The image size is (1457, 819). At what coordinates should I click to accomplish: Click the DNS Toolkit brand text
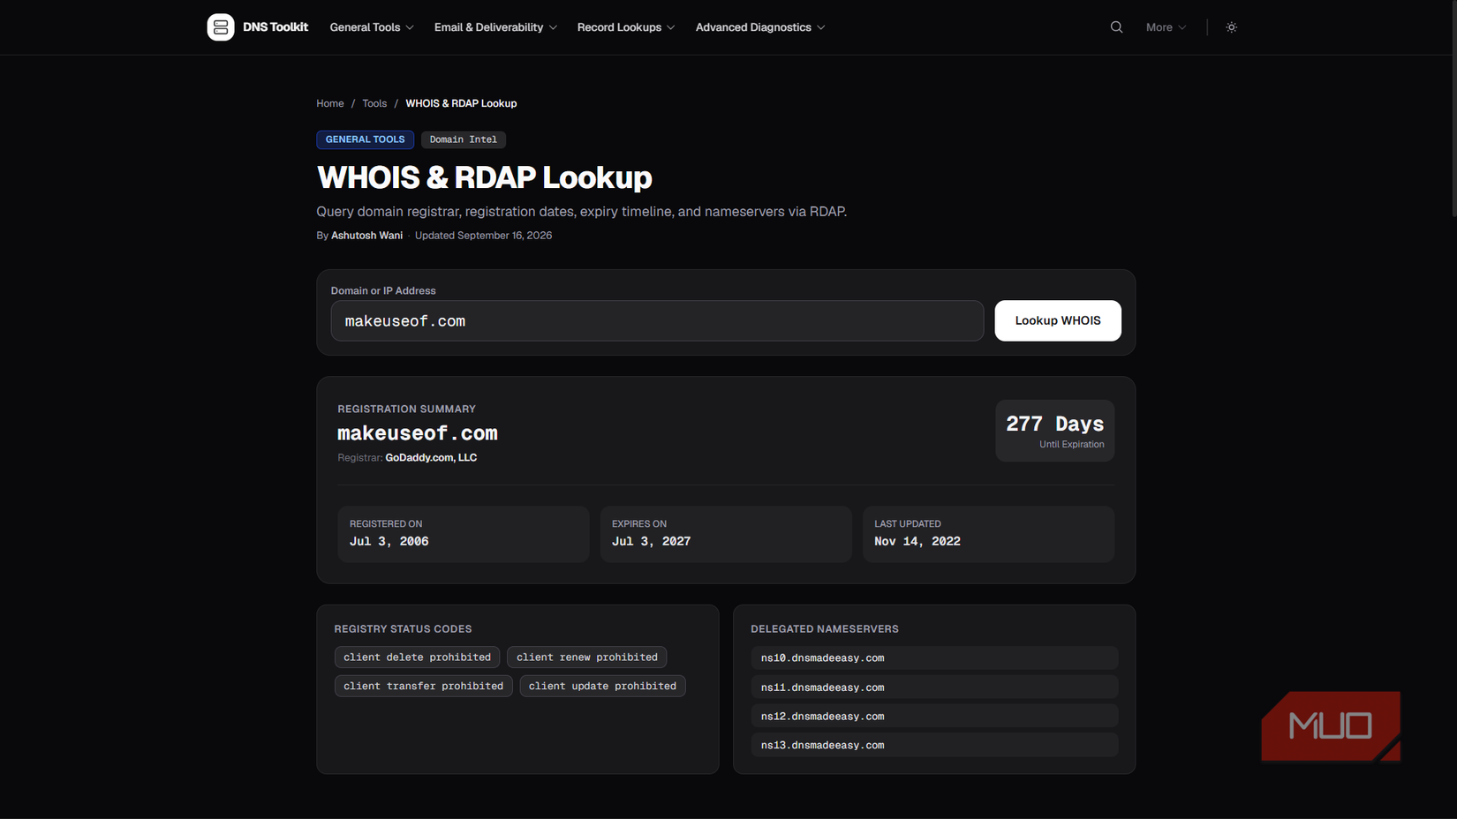(x=276, y=27)
